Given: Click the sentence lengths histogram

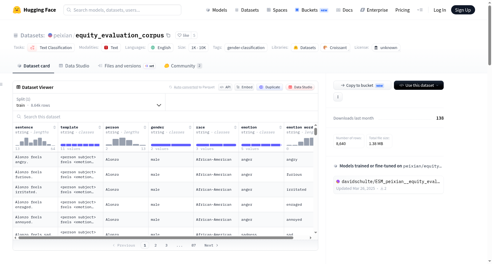Looking at the screenshot, I should [35, 141].
